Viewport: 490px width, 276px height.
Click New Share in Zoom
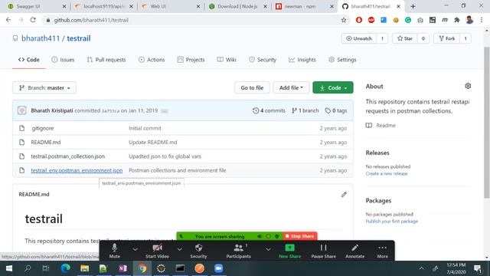point(289,251)
